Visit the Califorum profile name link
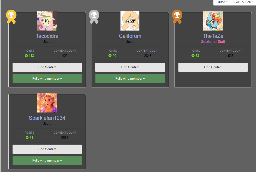The width and height of the screenshot is (256, 172). pyautogui.click(x=130, y=36)
